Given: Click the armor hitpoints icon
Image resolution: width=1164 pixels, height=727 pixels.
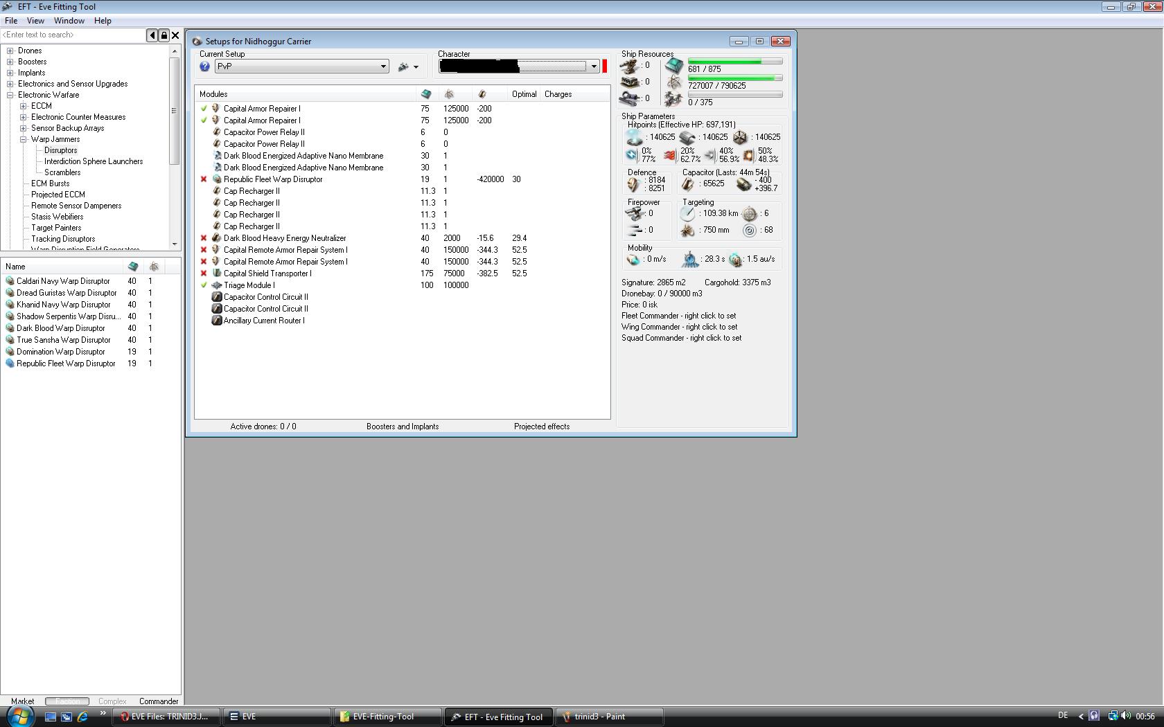Looking at the screenshot, I should click(687, 137).
